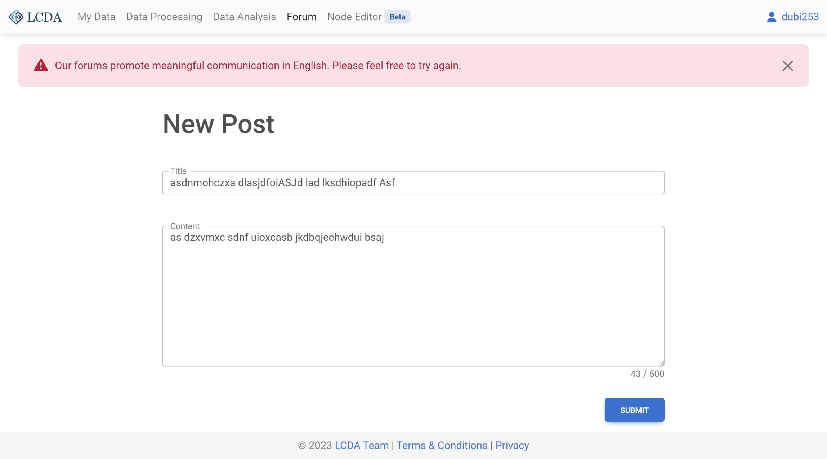
Task: Open the Node Editor
Action: tap(354, 17)
